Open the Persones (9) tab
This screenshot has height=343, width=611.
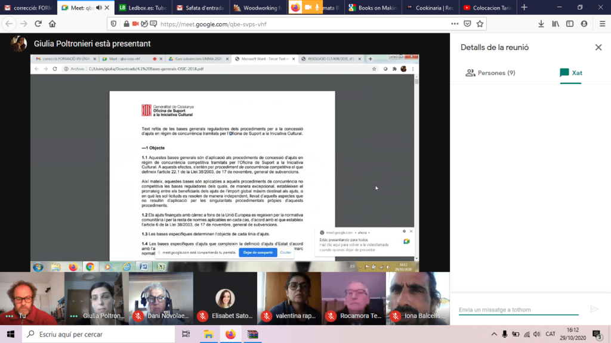[x=490, y=73]
